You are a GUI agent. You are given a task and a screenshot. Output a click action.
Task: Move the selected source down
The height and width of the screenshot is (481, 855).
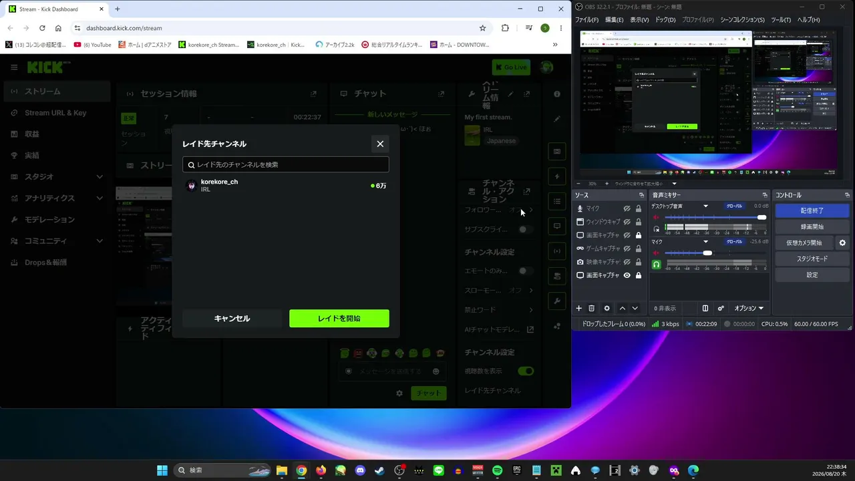635,309
